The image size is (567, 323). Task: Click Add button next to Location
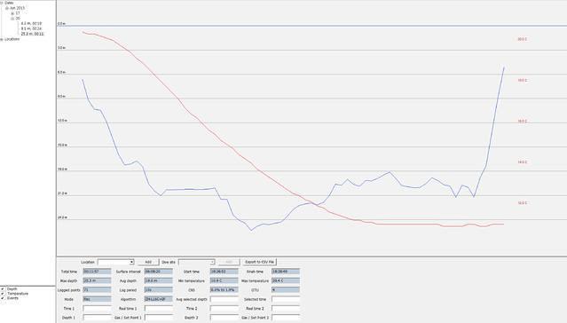point(148,262)
